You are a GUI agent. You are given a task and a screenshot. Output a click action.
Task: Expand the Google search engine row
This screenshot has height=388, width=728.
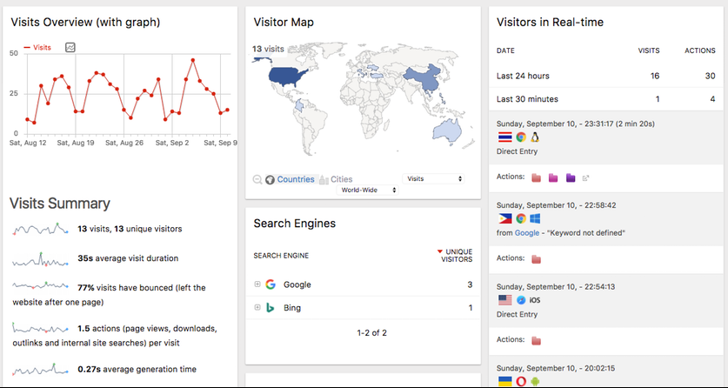coord(257,284)
